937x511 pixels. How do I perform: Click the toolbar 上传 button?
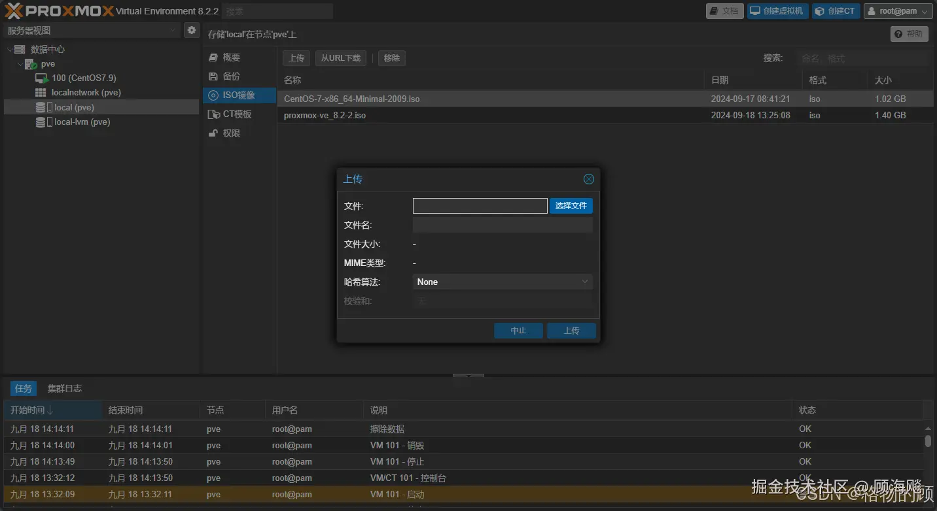(x=296, y=58)
